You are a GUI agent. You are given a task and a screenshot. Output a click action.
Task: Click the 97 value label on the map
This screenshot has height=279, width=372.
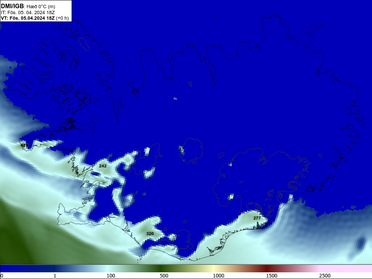[182, 149]
